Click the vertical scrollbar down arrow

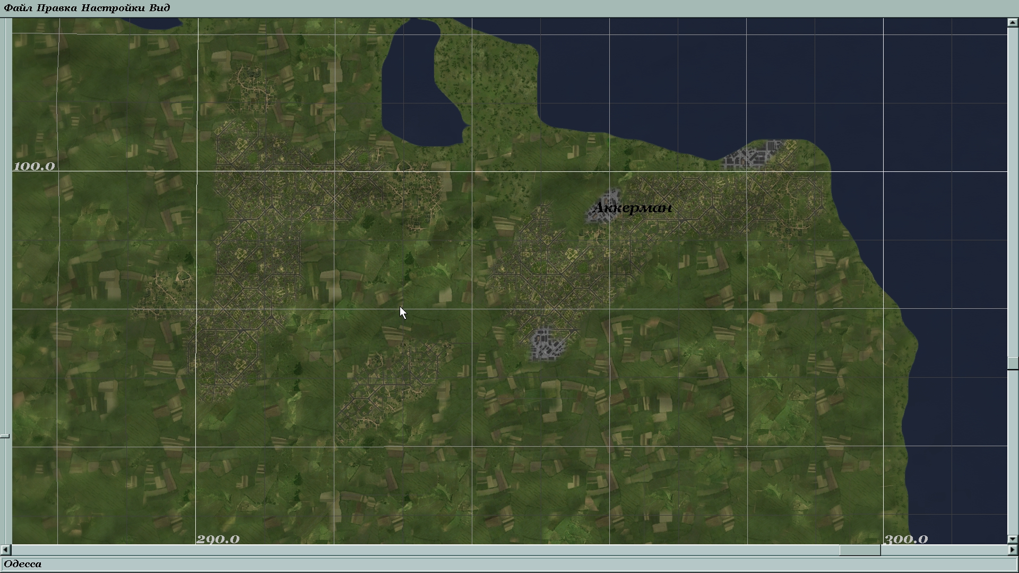1013,539
